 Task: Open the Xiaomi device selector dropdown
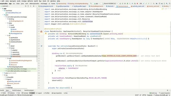(110, 3)
